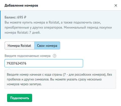The height and width of the screenshot is (106, 121).
Task: Click the Минимальный период покупки sentence
Action: pyautogui.click(x=88, y=28)
